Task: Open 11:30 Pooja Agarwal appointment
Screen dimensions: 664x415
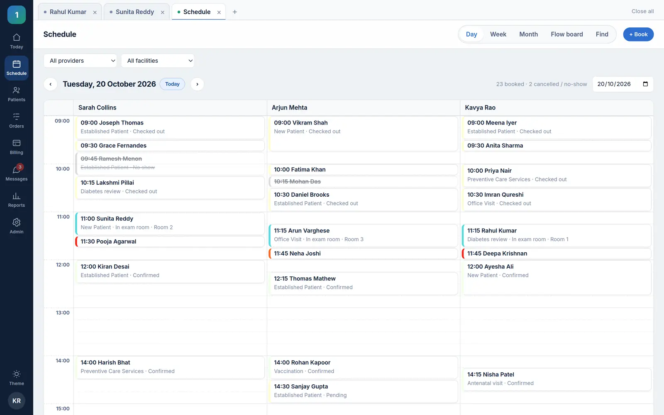Action: [170, 242]
